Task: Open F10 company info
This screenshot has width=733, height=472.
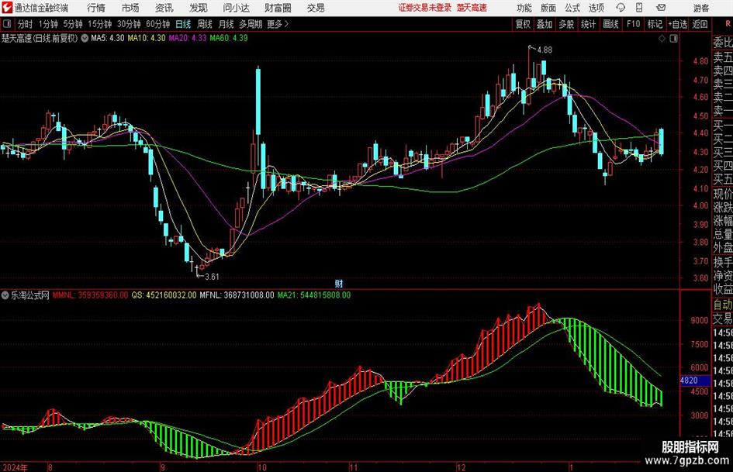Action: click(x=633, y=24)
